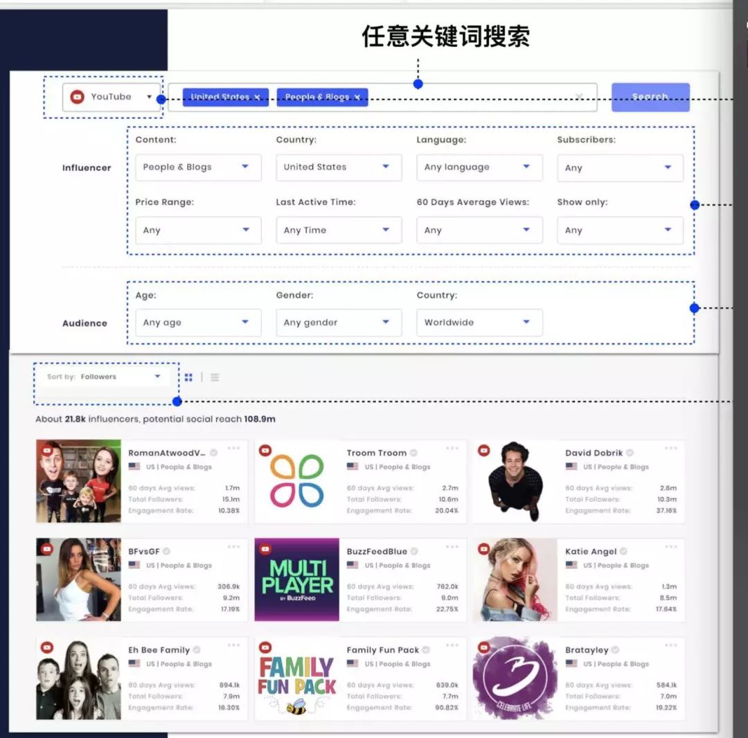Click YouTube badge on Troom Troom thumbnail
This screenshot has width=748, height=738.
265,451
